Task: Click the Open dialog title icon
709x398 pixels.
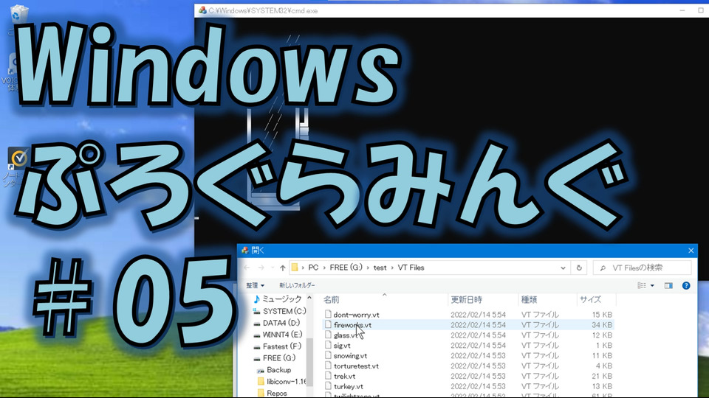Action: [244, 250]
